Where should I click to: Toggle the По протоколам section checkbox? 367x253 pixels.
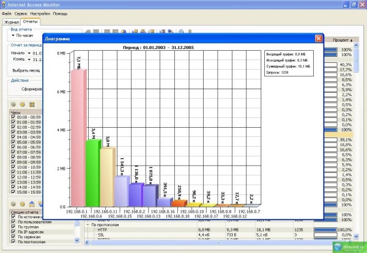13,241
